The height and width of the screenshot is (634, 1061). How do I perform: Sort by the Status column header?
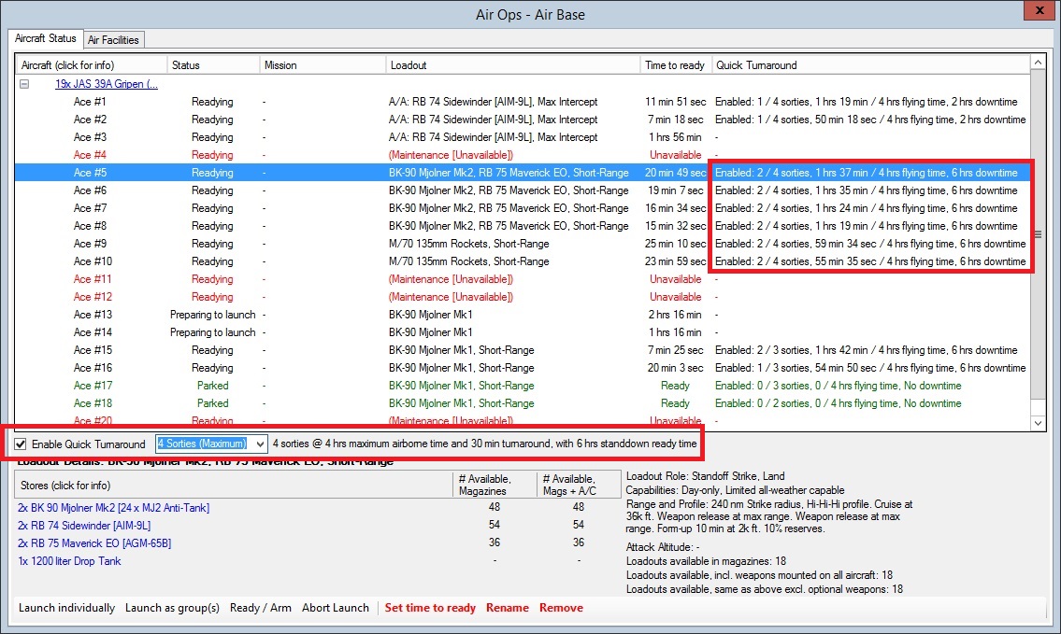click(x=213, y=64)
